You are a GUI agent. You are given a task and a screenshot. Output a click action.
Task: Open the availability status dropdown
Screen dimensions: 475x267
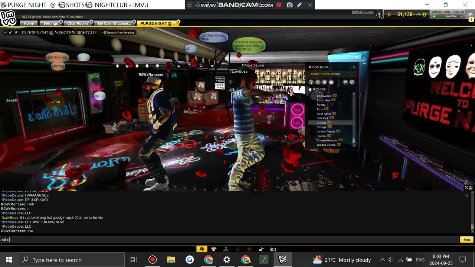461,16
